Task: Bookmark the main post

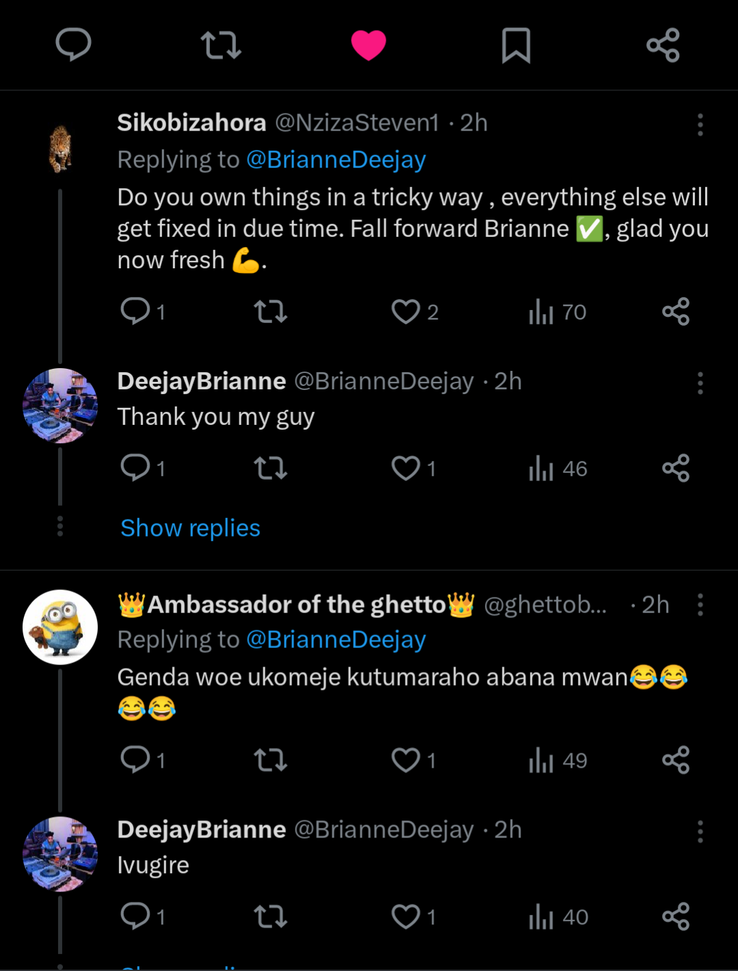Action: (516, 46)
